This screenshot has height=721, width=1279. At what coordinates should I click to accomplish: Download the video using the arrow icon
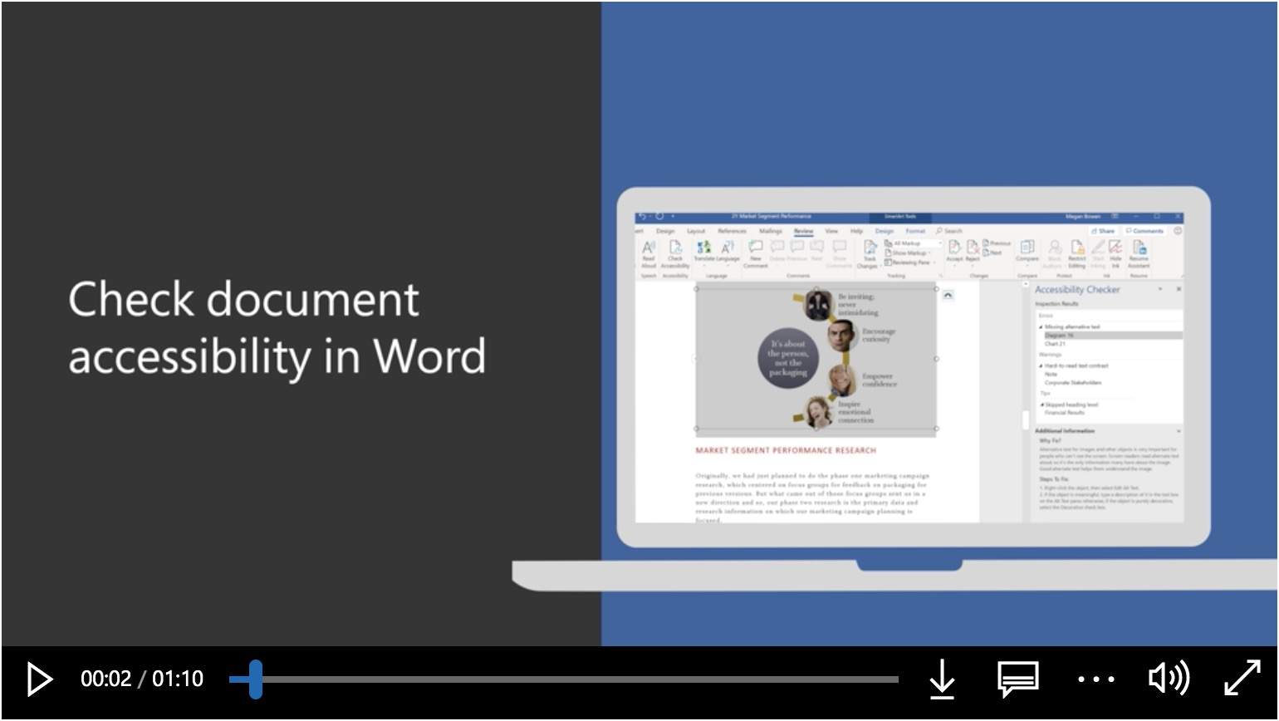tap(942, 679)
